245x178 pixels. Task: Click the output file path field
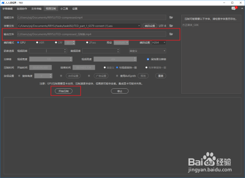(x=92, y=34)
